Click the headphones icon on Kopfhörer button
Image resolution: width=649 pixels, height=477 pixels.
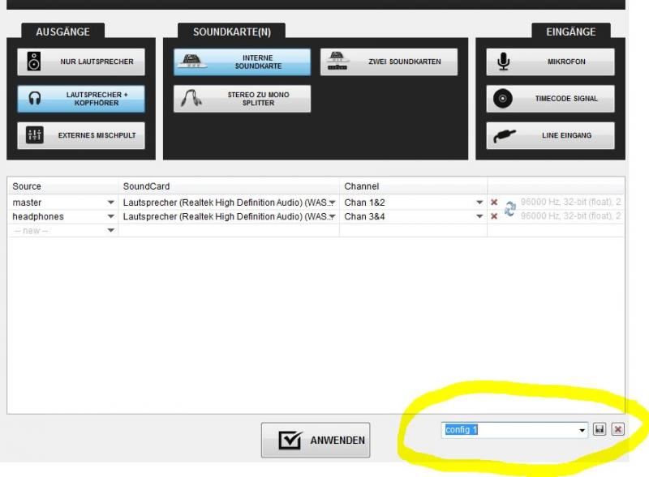click(35, 98)
